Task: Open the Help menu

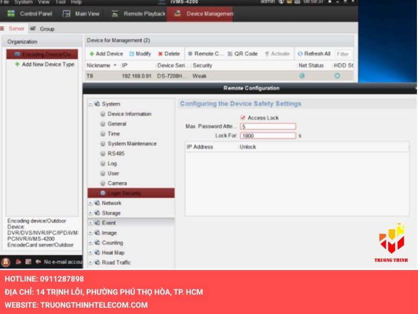Action: [x=76, y=2]
